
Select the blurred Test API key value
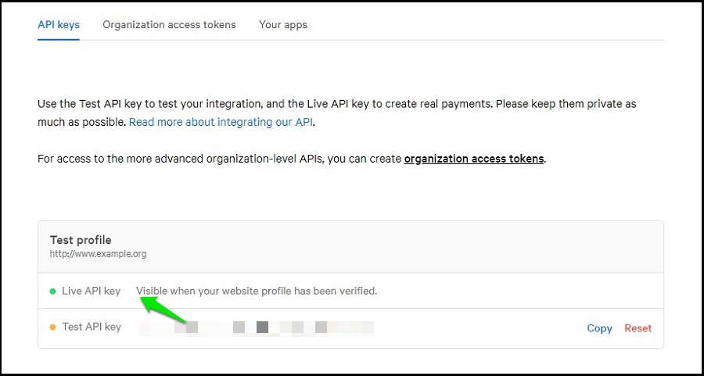[256, 328]
